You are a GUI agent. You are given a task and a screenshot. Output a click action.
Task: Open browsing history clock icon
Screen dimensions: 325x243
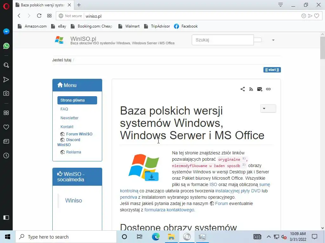tap(6, 156)
